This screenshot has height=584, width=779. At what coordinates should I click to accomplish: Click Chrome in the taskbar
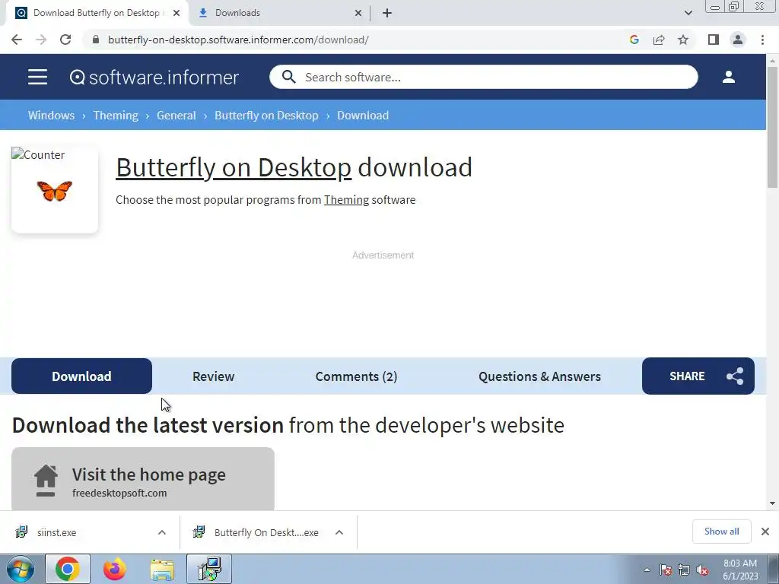68,569
